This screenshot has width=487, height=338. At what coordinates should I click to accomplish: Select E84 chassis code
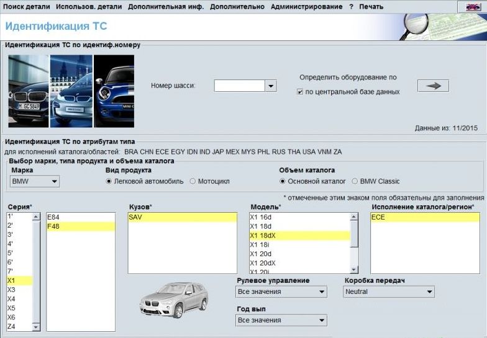click(81, 217)
